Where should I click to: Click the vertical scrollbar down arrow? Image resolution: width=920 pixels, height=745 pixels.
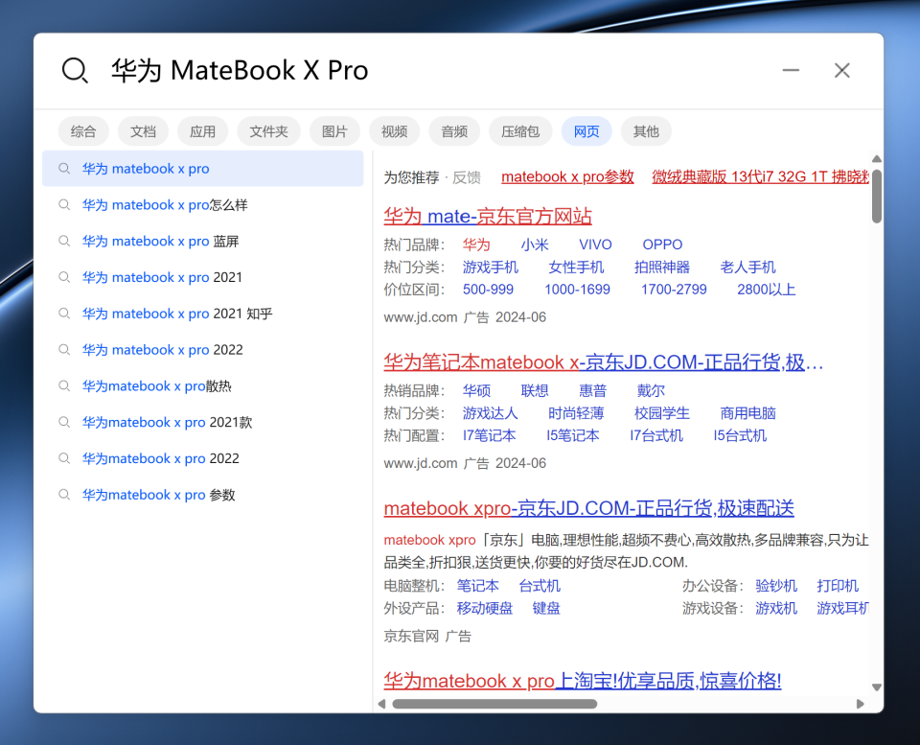[877, 687]
